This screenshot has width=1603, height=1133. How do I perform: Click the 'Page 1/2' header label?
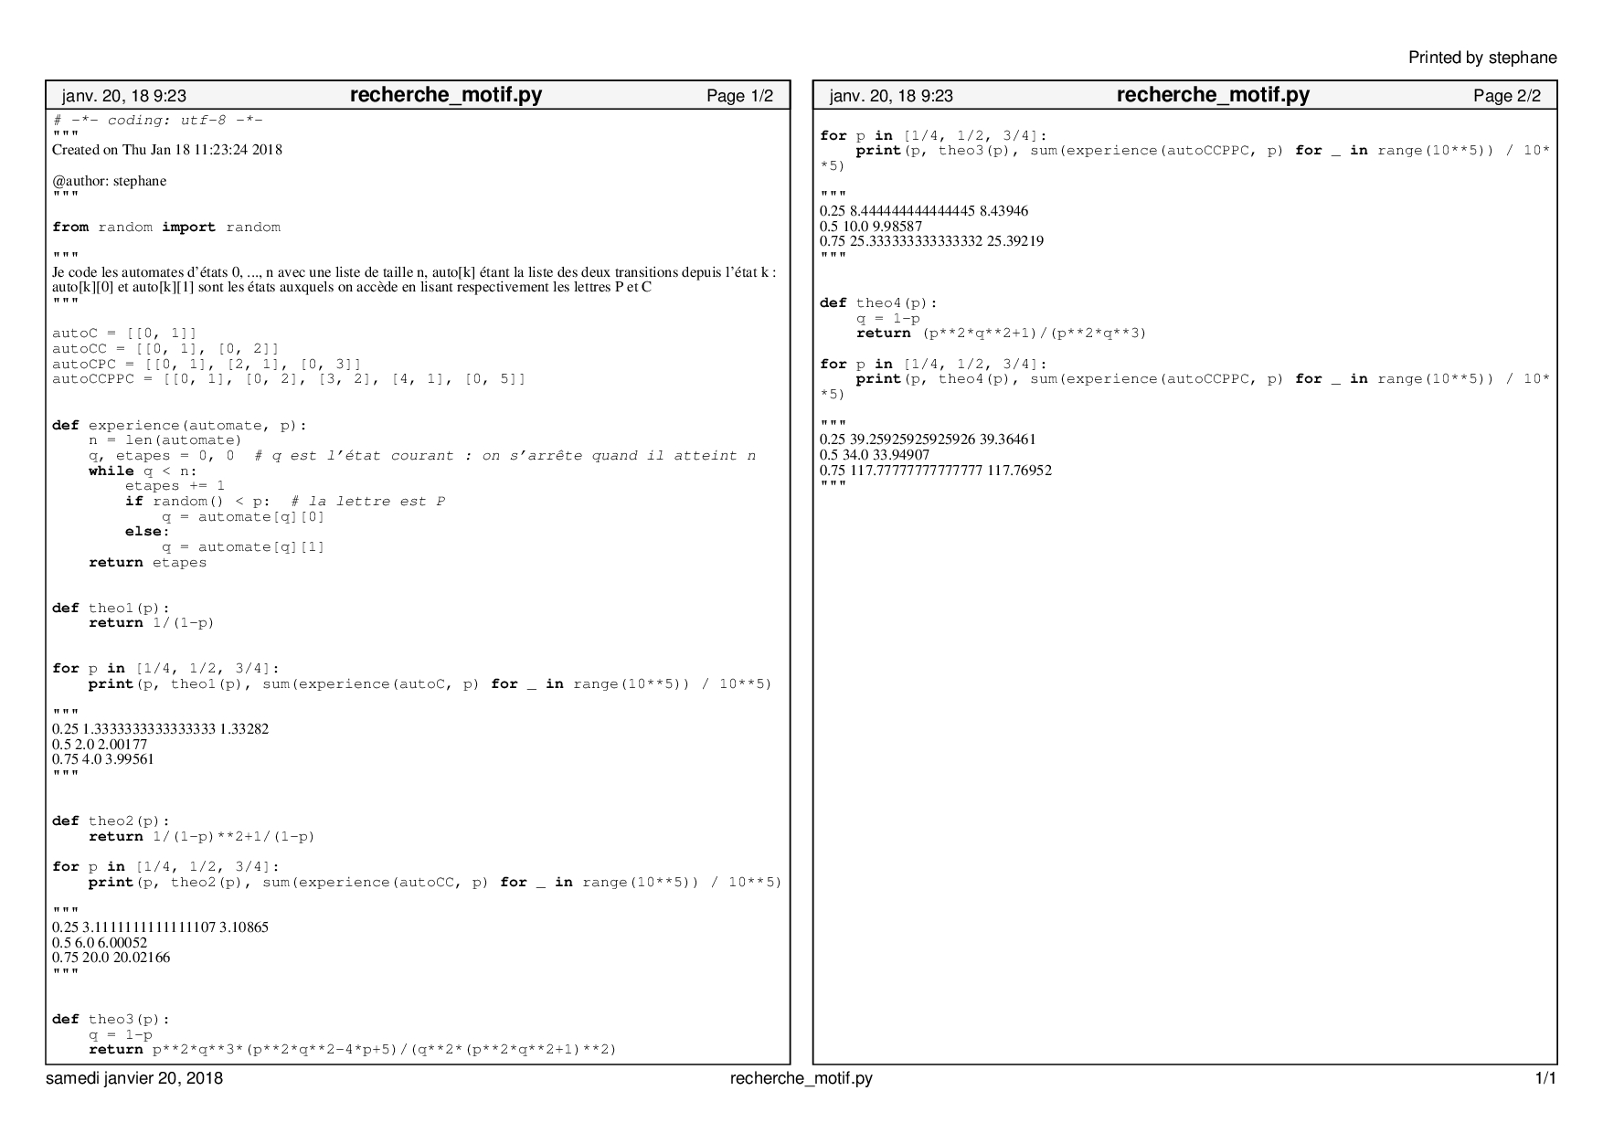click(x=739, y=96)
